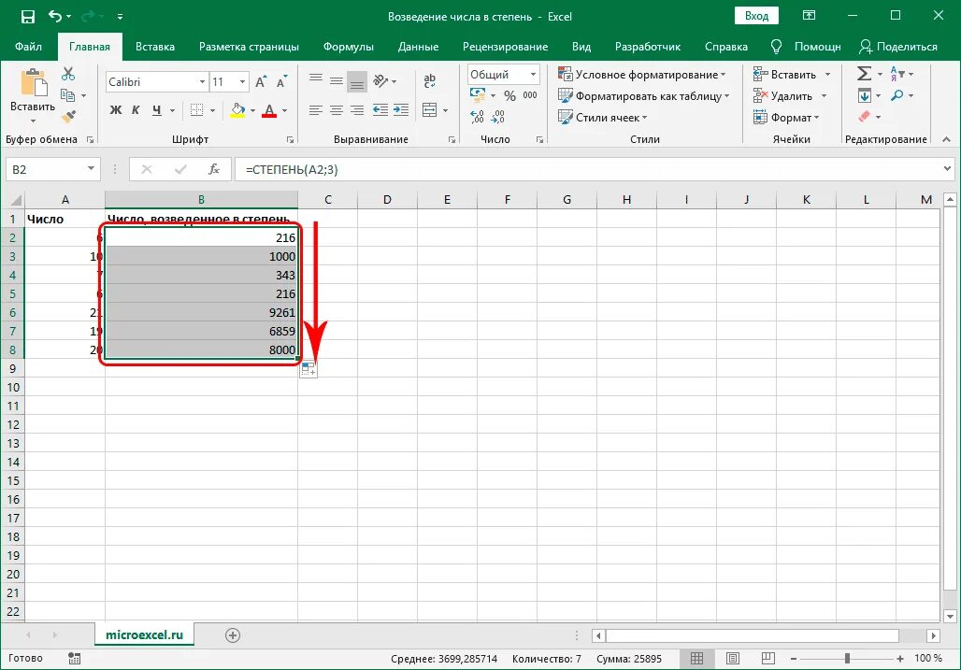The width and height of the screenshot is (961, 670).
Task: Click Increase Decimal icon
Action: point(477,117)
